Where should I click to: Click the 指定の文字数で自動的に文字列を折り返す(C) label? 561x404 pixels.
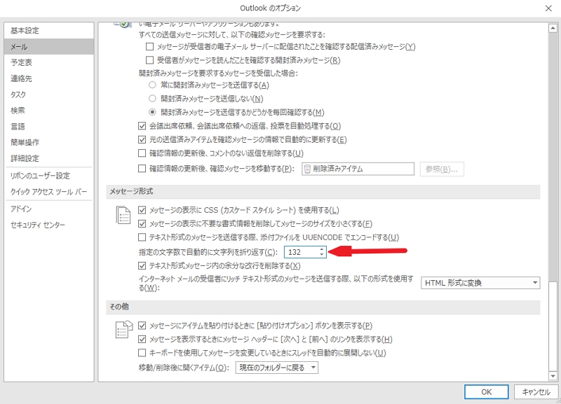coord(208,252)
